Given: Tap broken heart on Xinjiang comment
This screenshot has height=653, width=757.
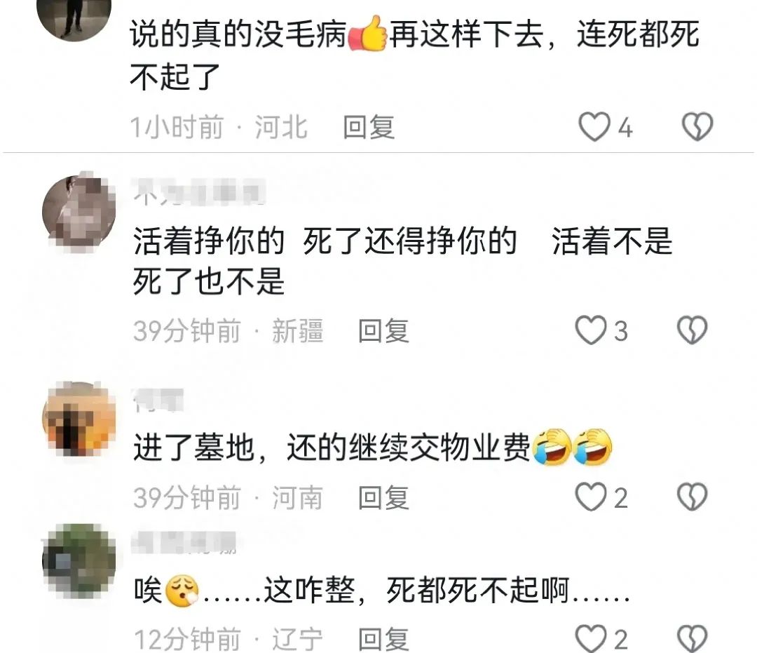Looking at the screenshot, I should point(693,330).
